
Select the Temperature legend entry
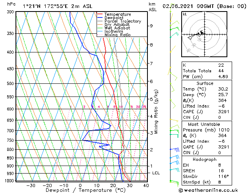click(x=116, y=14)
